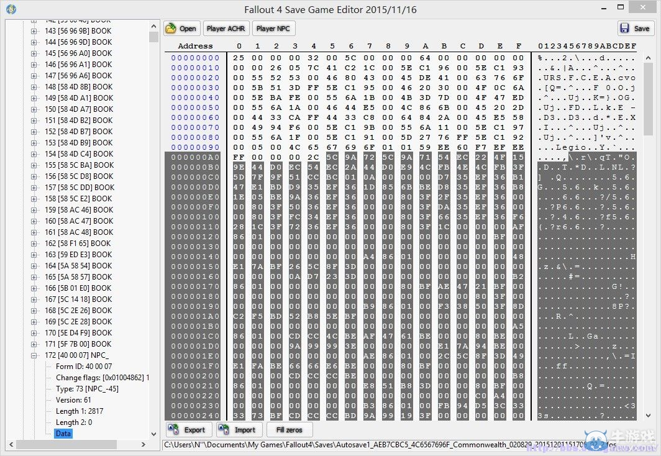Click tree panel scroll right arrow

(x=144, y=444)
